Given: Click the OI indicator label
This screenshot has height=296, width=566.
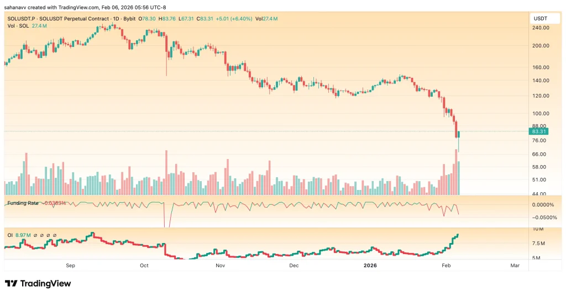Looking at the screenshot, I should coord(11,235).
